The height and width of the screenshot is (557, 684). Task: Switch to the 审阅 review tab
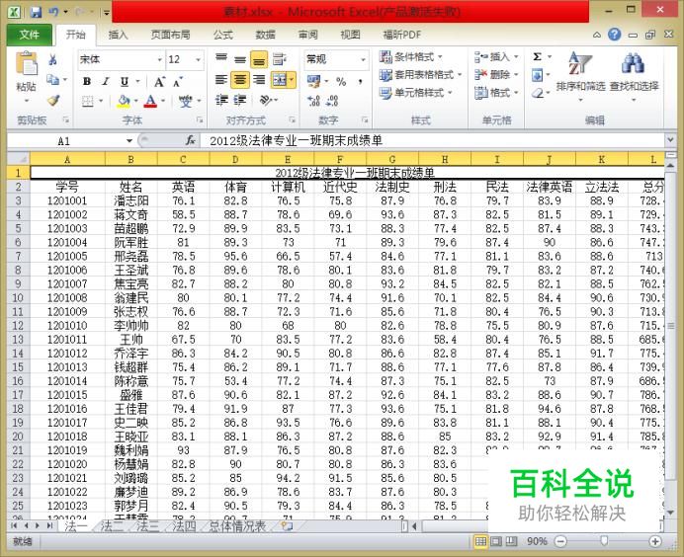(x=308, y=35)
